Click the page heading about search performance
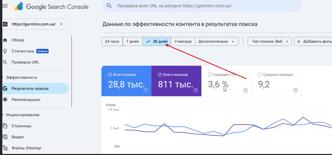Screen dimensions: 332x155 tap(180, 24)
